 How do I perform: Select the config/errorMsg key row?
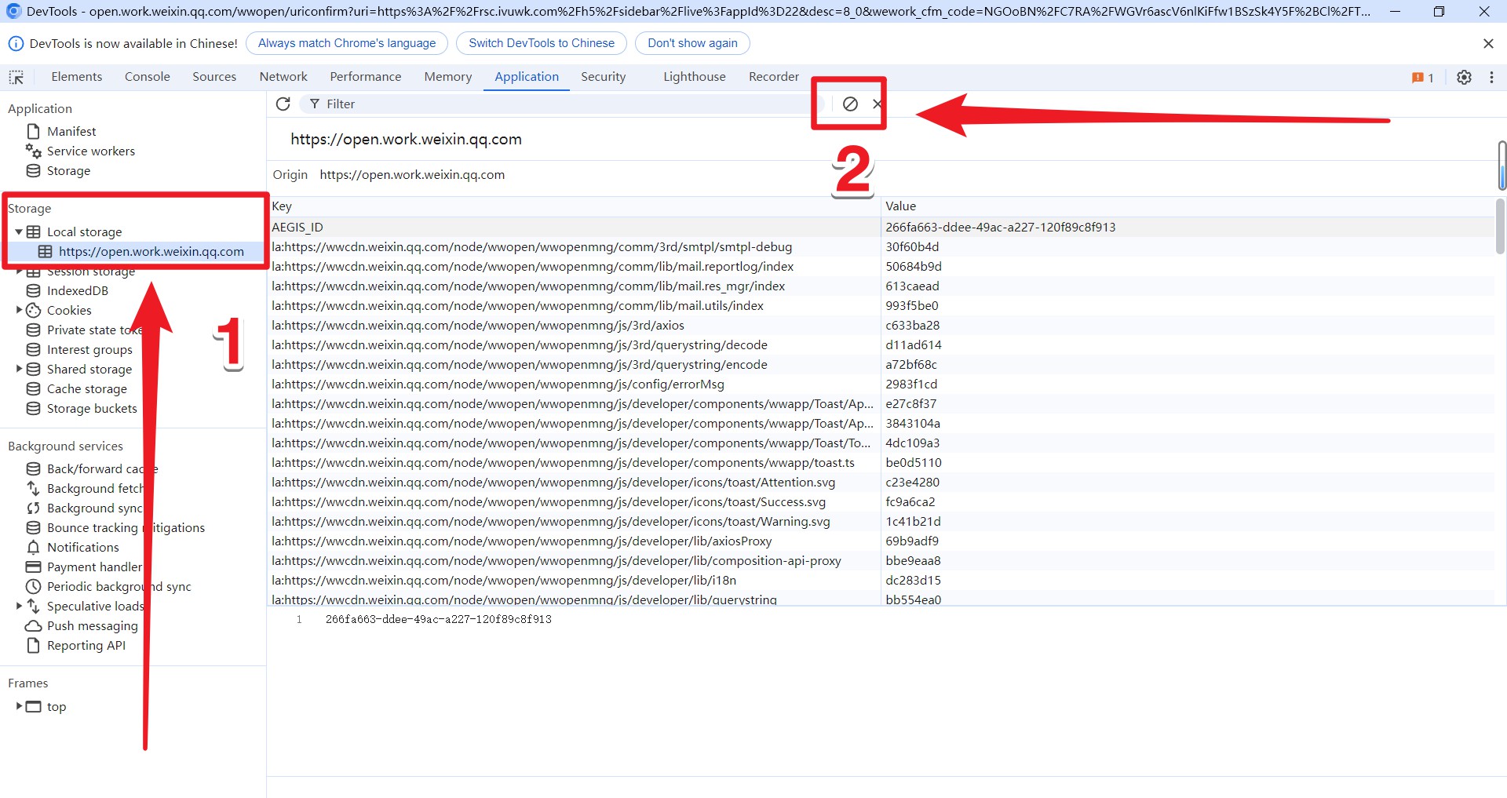tap(881, 384)
